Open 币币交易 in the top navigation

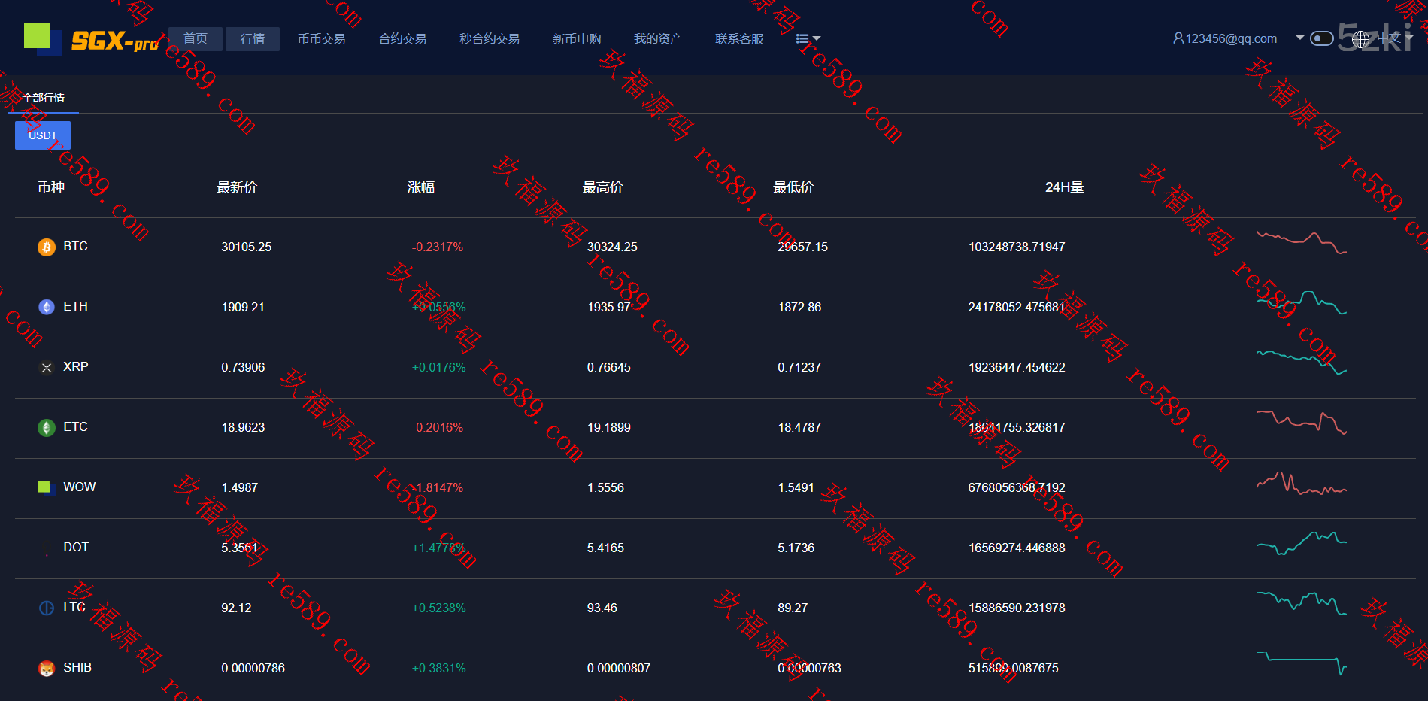(322, 39)
